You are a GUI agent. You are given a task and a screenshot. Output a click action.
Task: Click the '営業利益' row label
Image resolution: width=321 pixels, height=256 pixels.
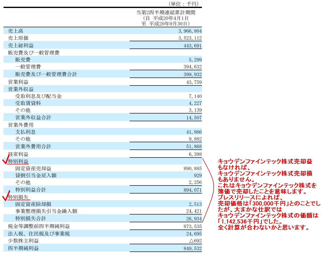pos(18,82)
